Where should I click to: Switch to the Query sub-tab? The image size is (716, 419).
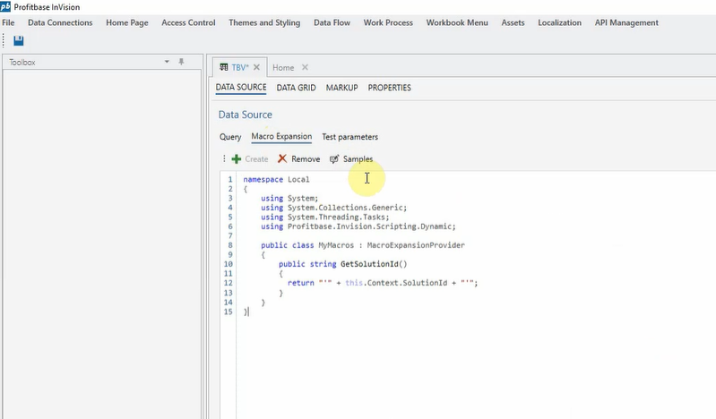[230, 137]
